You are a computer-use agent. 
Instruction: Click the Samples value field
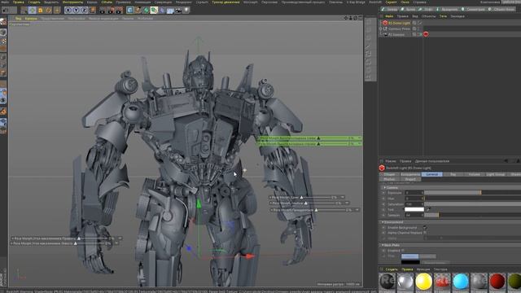coord(414,215)
